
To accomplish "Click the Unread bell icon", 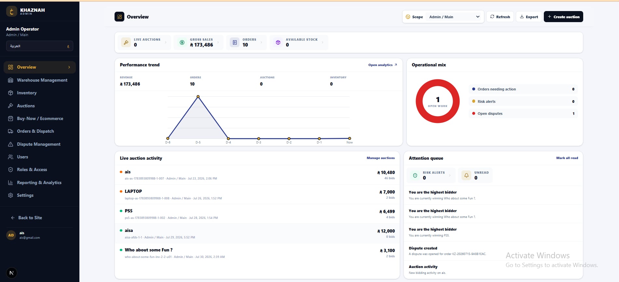I will [x=466, y=175].
